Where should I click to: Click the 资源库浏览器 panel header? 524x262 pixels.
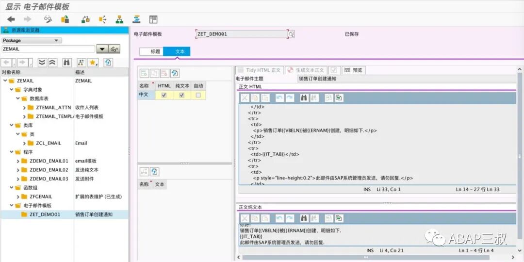tap(64, 30)
